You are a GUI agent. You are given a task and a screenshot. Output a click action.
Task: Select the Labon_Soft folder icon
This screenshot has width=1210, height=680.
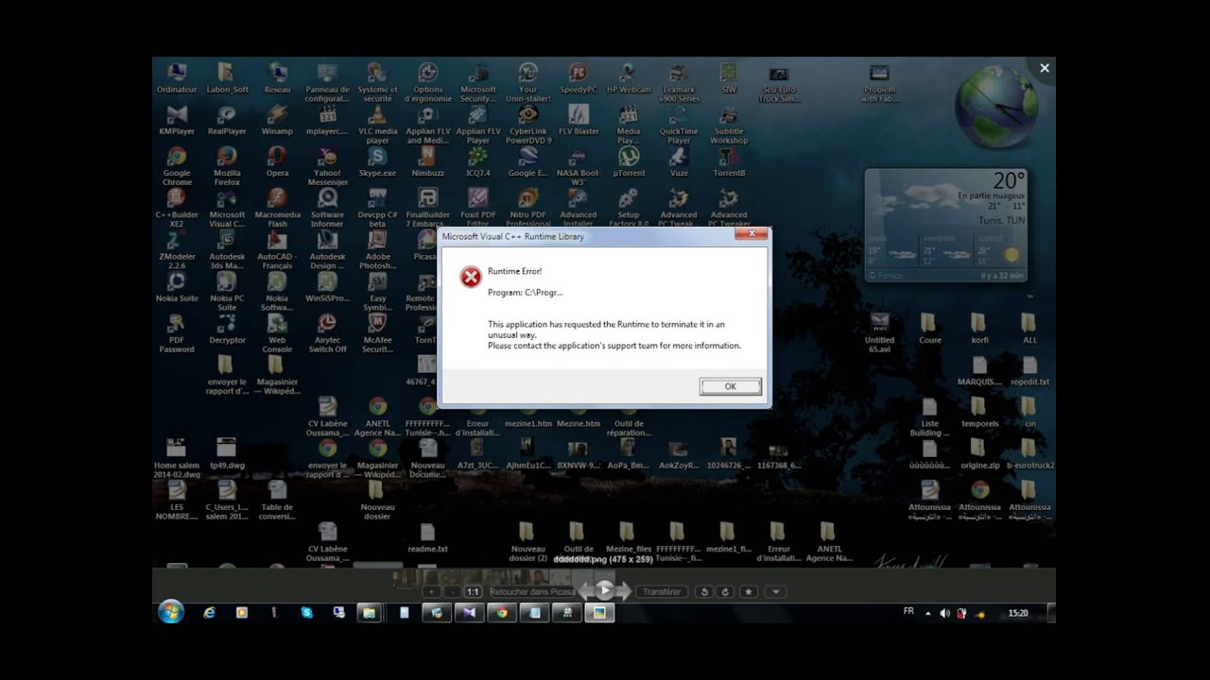pos(227,79)
